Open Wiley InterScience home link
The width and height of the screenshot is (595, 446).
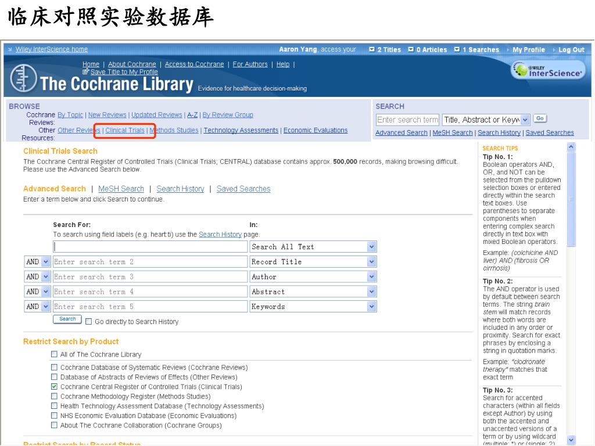click(x=52, y=49)
